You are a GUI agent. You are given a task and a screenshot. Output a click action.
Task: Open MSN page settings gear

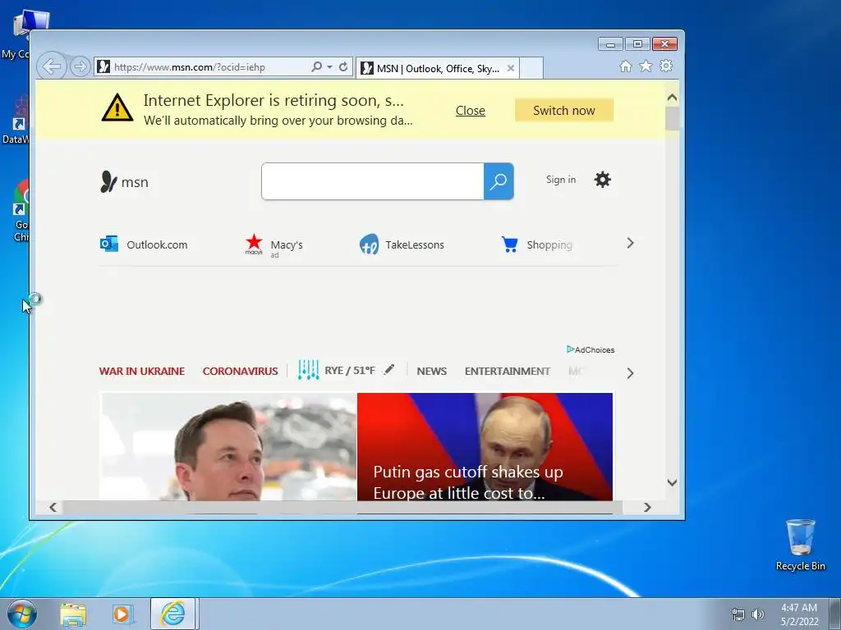click(602, 180)
